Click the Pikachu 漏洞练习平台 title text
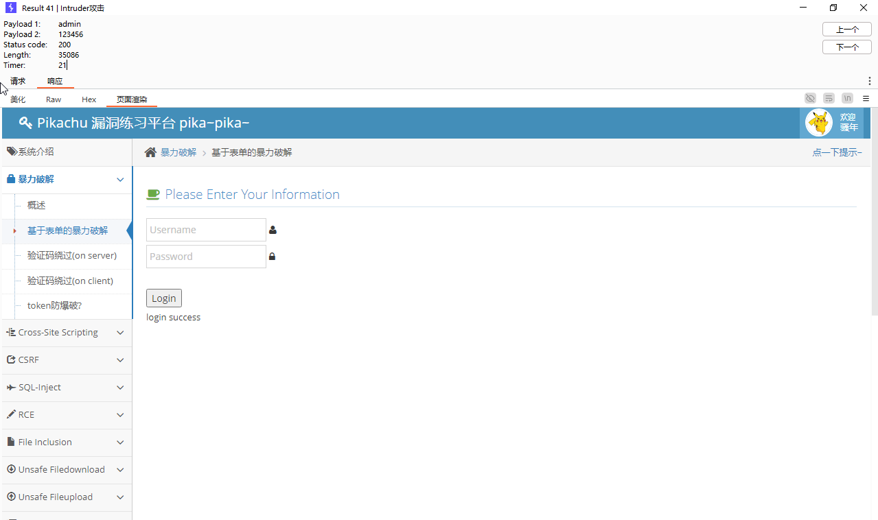This screenshot has width=878, height=520. 143,123
